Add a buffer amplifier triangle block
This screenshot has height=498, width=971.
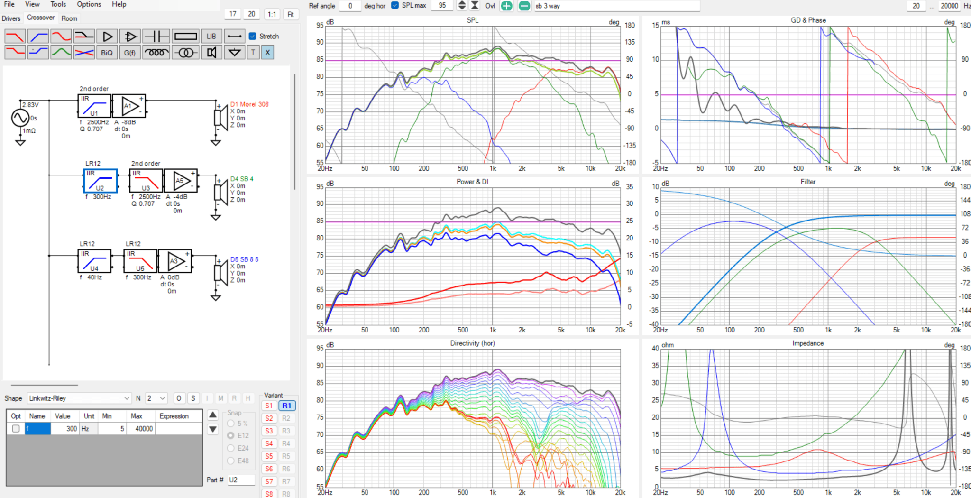[108, 37]
